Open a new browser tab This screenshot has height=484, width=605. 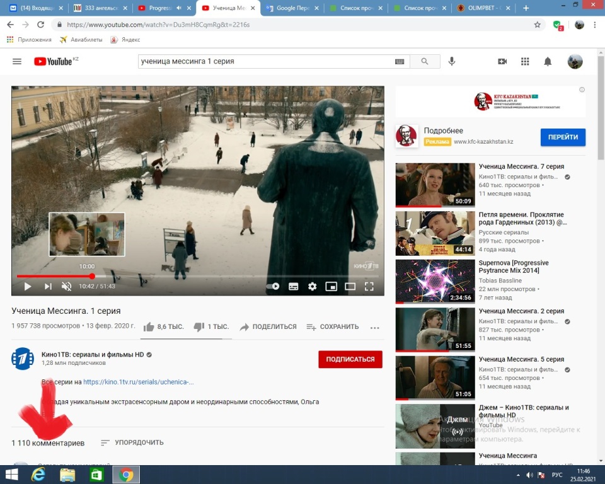(x=526, y=8)
